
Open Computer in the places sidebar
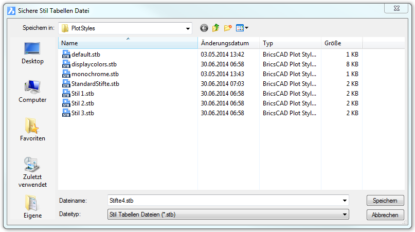click(x=32, y=92)
